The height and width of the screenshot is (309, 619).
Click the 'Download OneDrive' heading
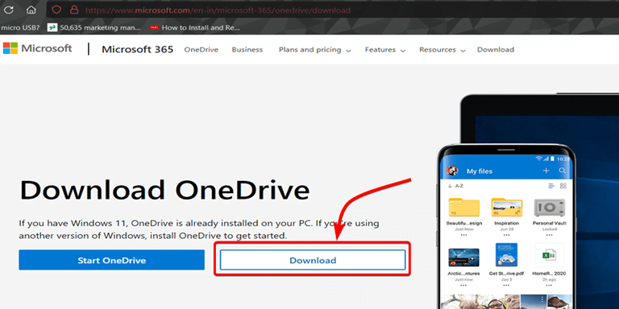coord(164,190)
